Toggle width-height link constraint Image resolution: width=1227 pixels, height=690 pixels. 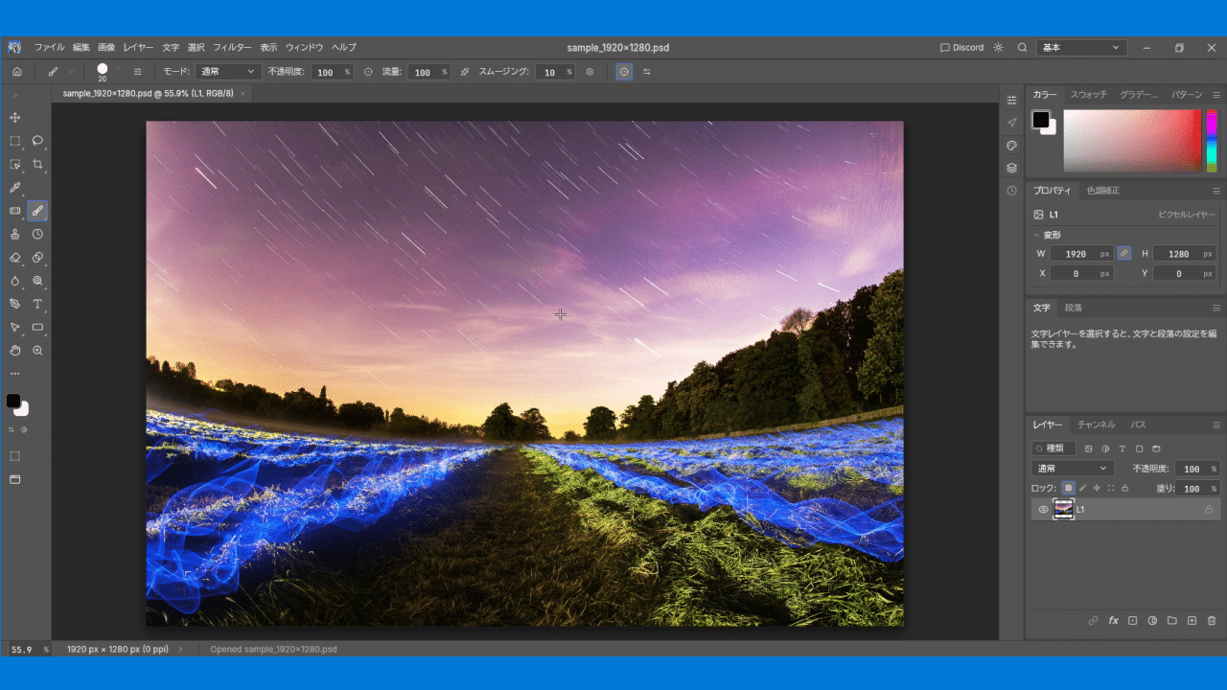tap(1124, 254)
